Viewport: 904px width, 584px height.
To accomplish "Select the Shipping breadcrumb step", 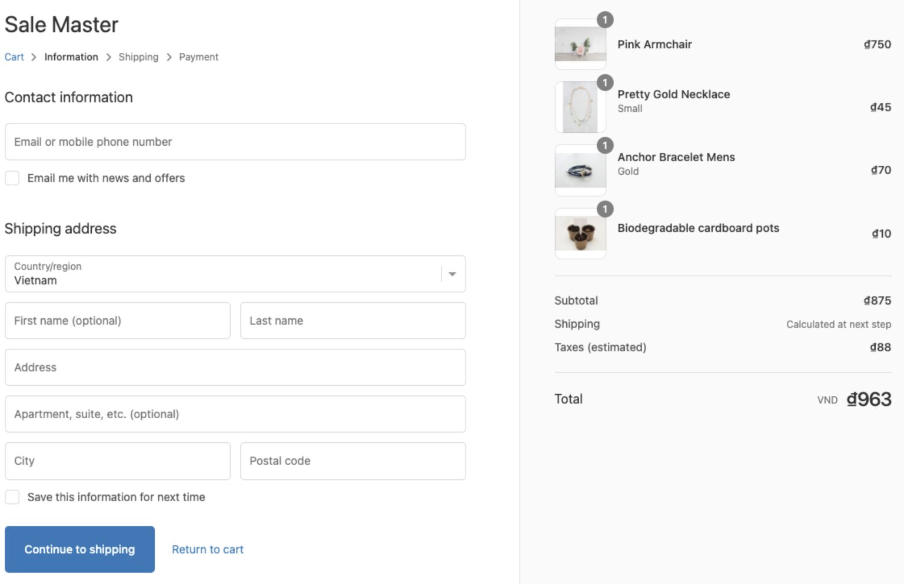I will pyautogui.click(x=138, y=57).
